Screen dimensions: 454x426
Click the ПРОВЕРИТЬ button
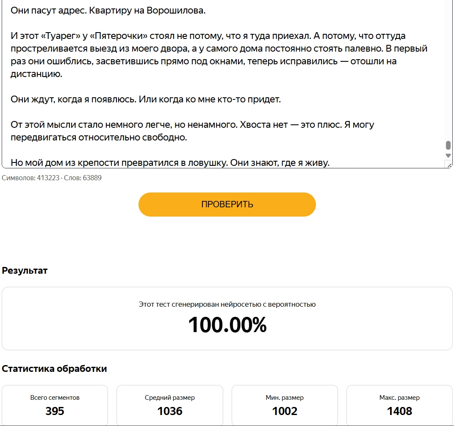(x=227, y=204)
